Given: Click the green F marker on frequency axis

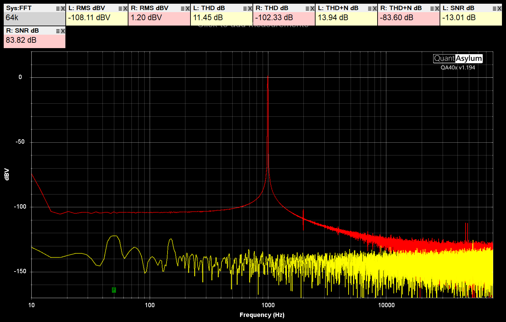Looking at the screenshot, I should click(x=114, y=290).
